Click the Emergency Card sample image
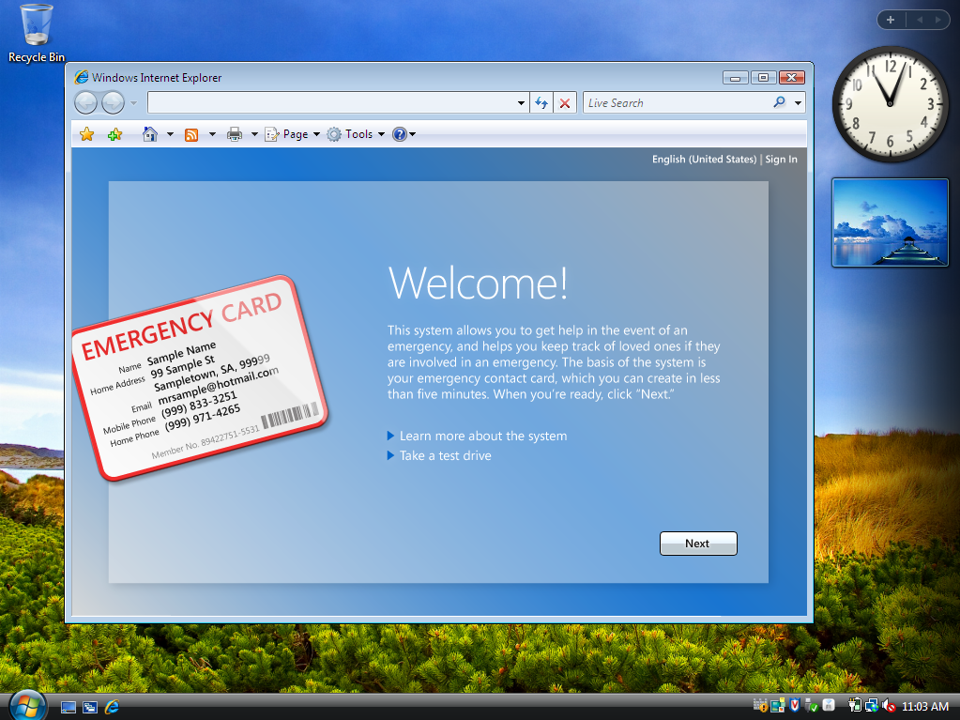 pyautogui.click(x=200, y=377)
